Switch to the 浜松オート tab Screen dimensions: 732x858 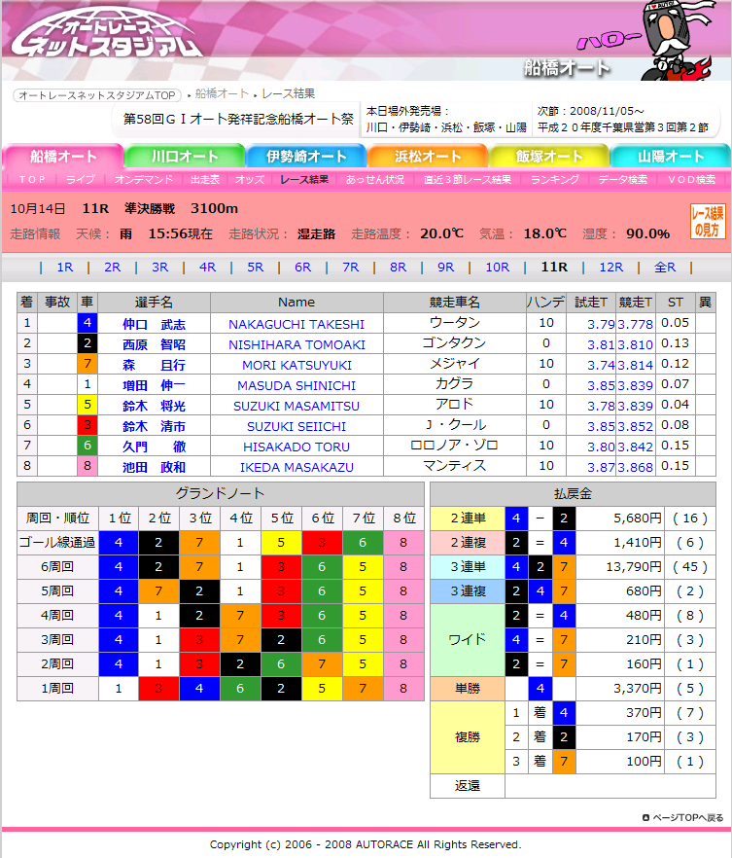tap(428, 157)
